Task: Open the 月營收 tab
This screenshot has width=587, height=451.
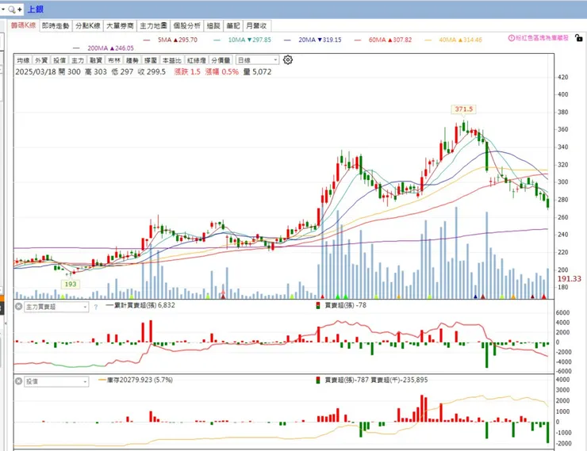Action: [257, 26]
